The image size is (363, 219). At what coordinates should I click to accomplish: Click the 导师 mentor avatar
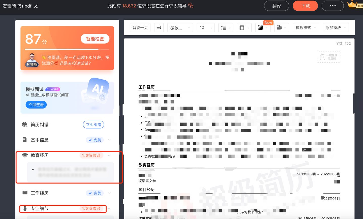pyautogui.click(x=32, y=60)
